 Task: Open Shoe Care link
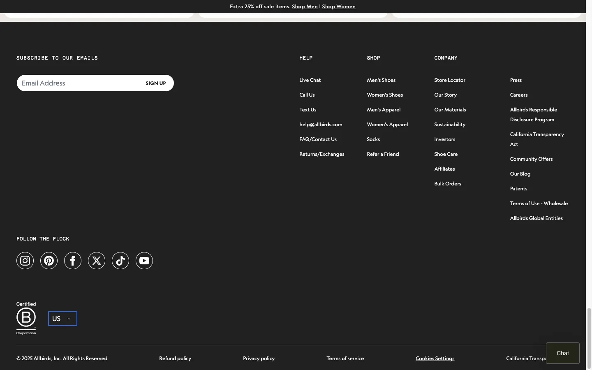pyautogui.click(x=446, y=154)
